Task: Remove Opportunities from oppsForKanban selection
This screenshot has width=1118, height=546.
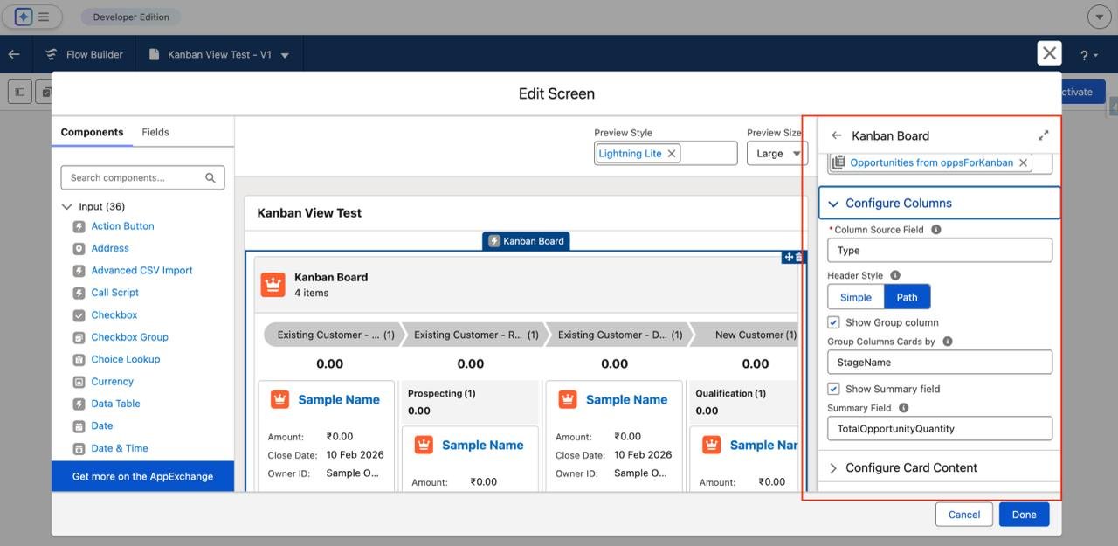Action: [x=1023, y=162]
